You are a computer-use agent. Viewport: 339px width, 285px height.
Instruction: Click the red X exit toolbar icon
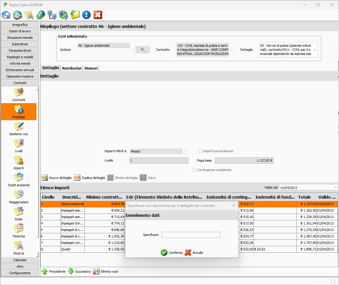point(98,15)
